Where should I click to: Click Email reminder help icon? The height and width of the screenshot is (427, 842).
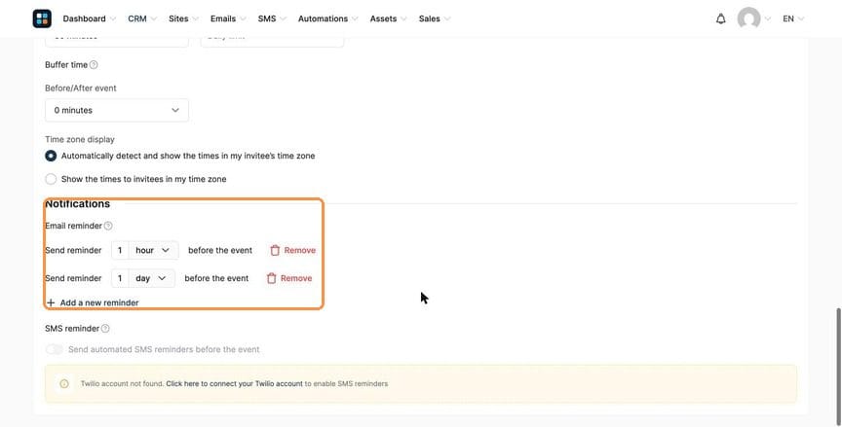point(108,226)
